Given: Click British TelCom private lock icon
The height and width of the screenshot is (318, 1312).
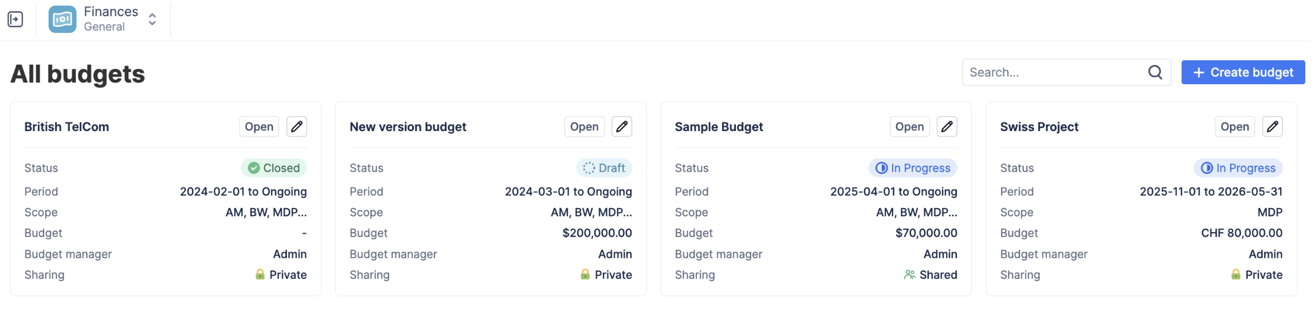Looking at the screenshot, I should point(260,274).
